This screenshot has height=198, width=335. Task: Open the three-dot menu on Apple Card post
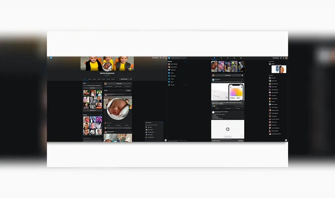tap(243, 80)
